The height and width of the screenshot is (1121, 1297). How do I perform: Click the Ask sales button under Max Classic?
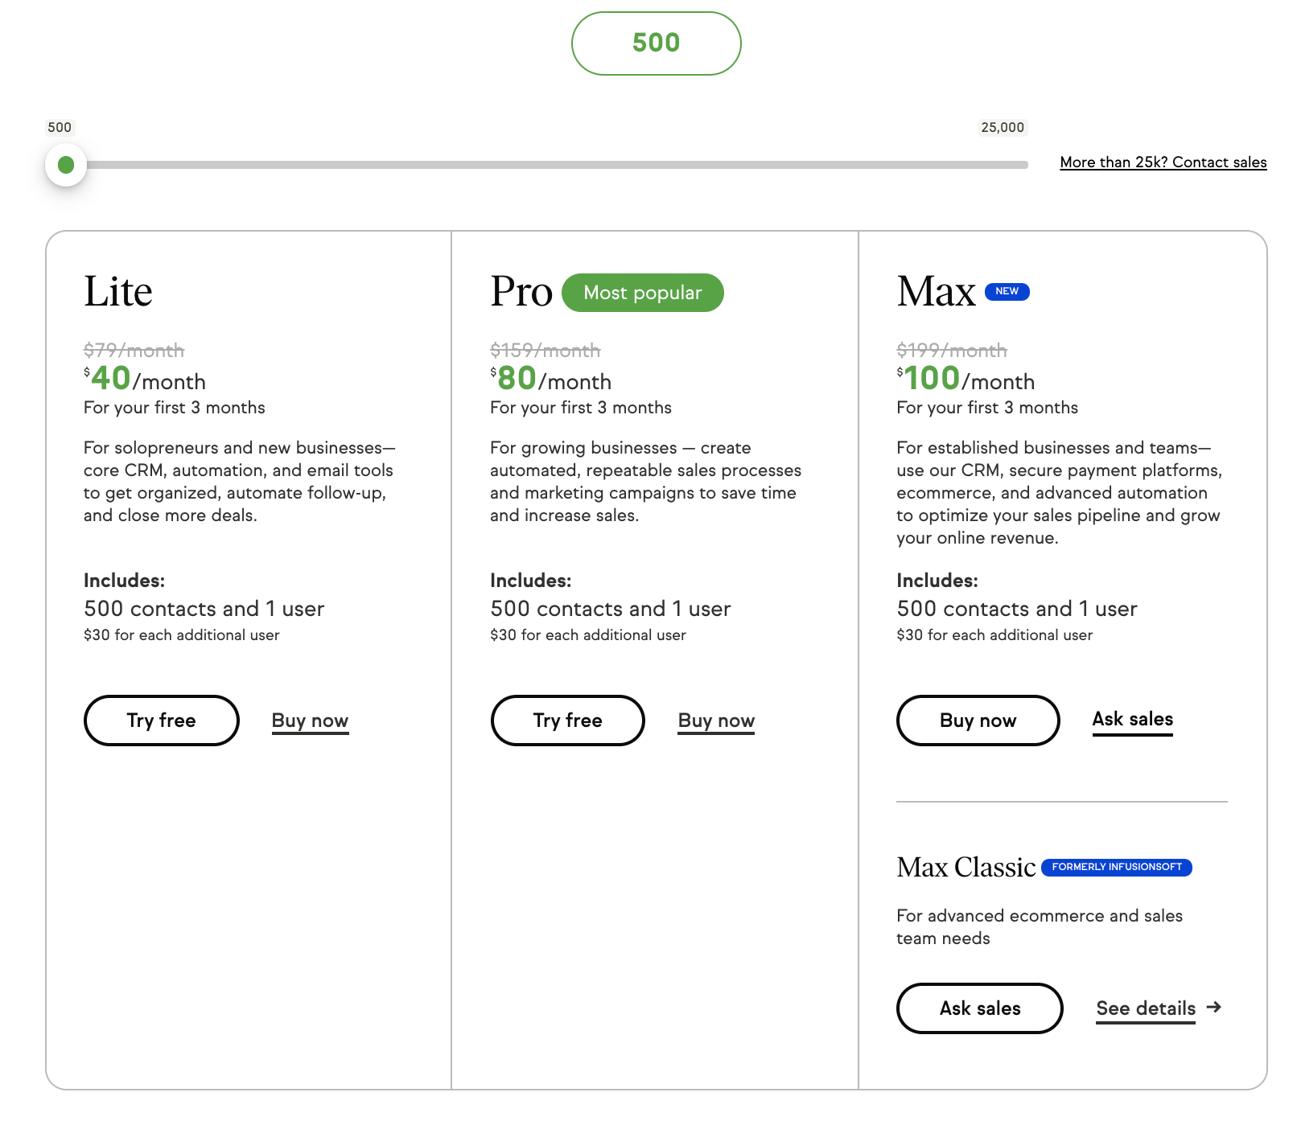(x=980, y=1008)
